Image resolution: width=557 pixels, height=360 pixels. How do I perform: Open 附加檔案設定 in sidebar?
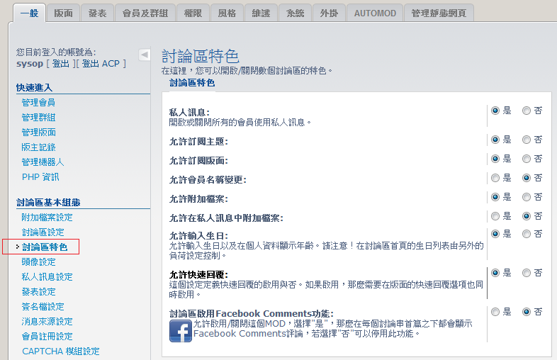[x=47, y=218]
